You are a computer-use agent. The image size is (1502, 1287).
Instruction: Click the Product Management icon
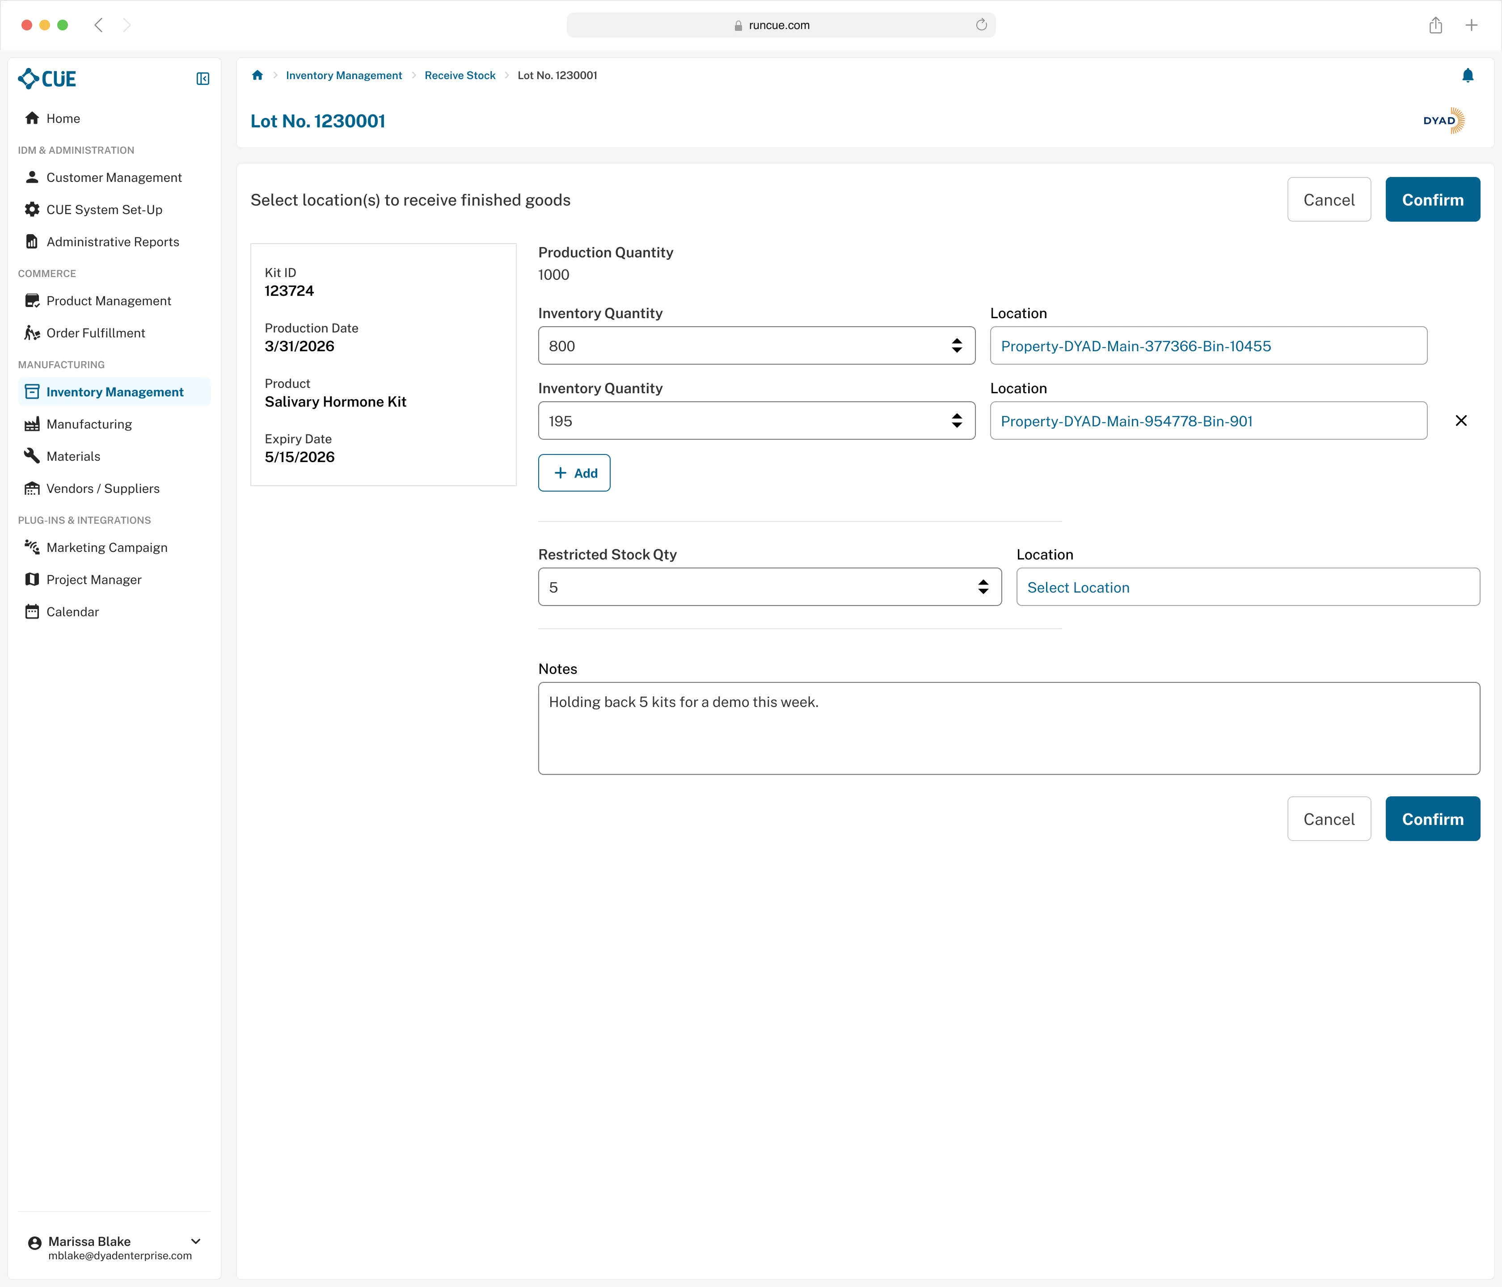point(32,301)
